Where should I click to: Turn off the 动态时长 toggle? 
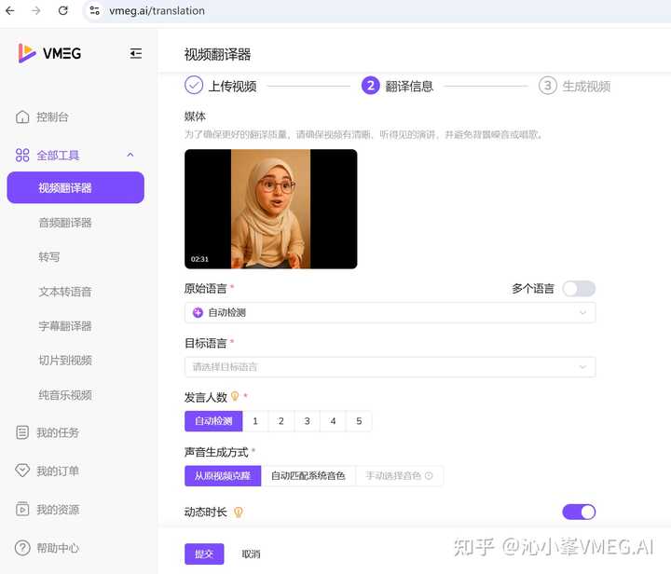coord(578,512)
